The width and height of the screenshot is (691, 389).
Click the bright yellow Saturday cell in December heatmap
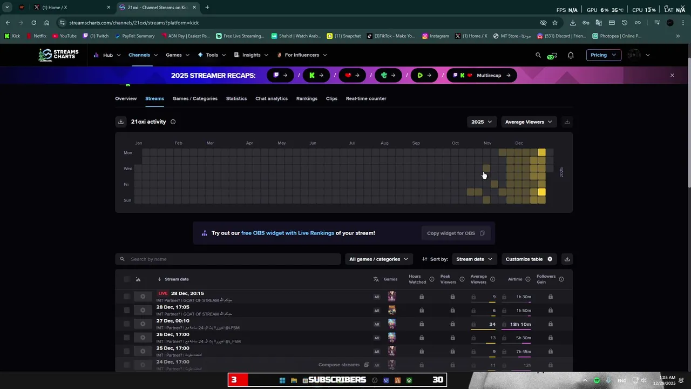[x=541, y=192]
